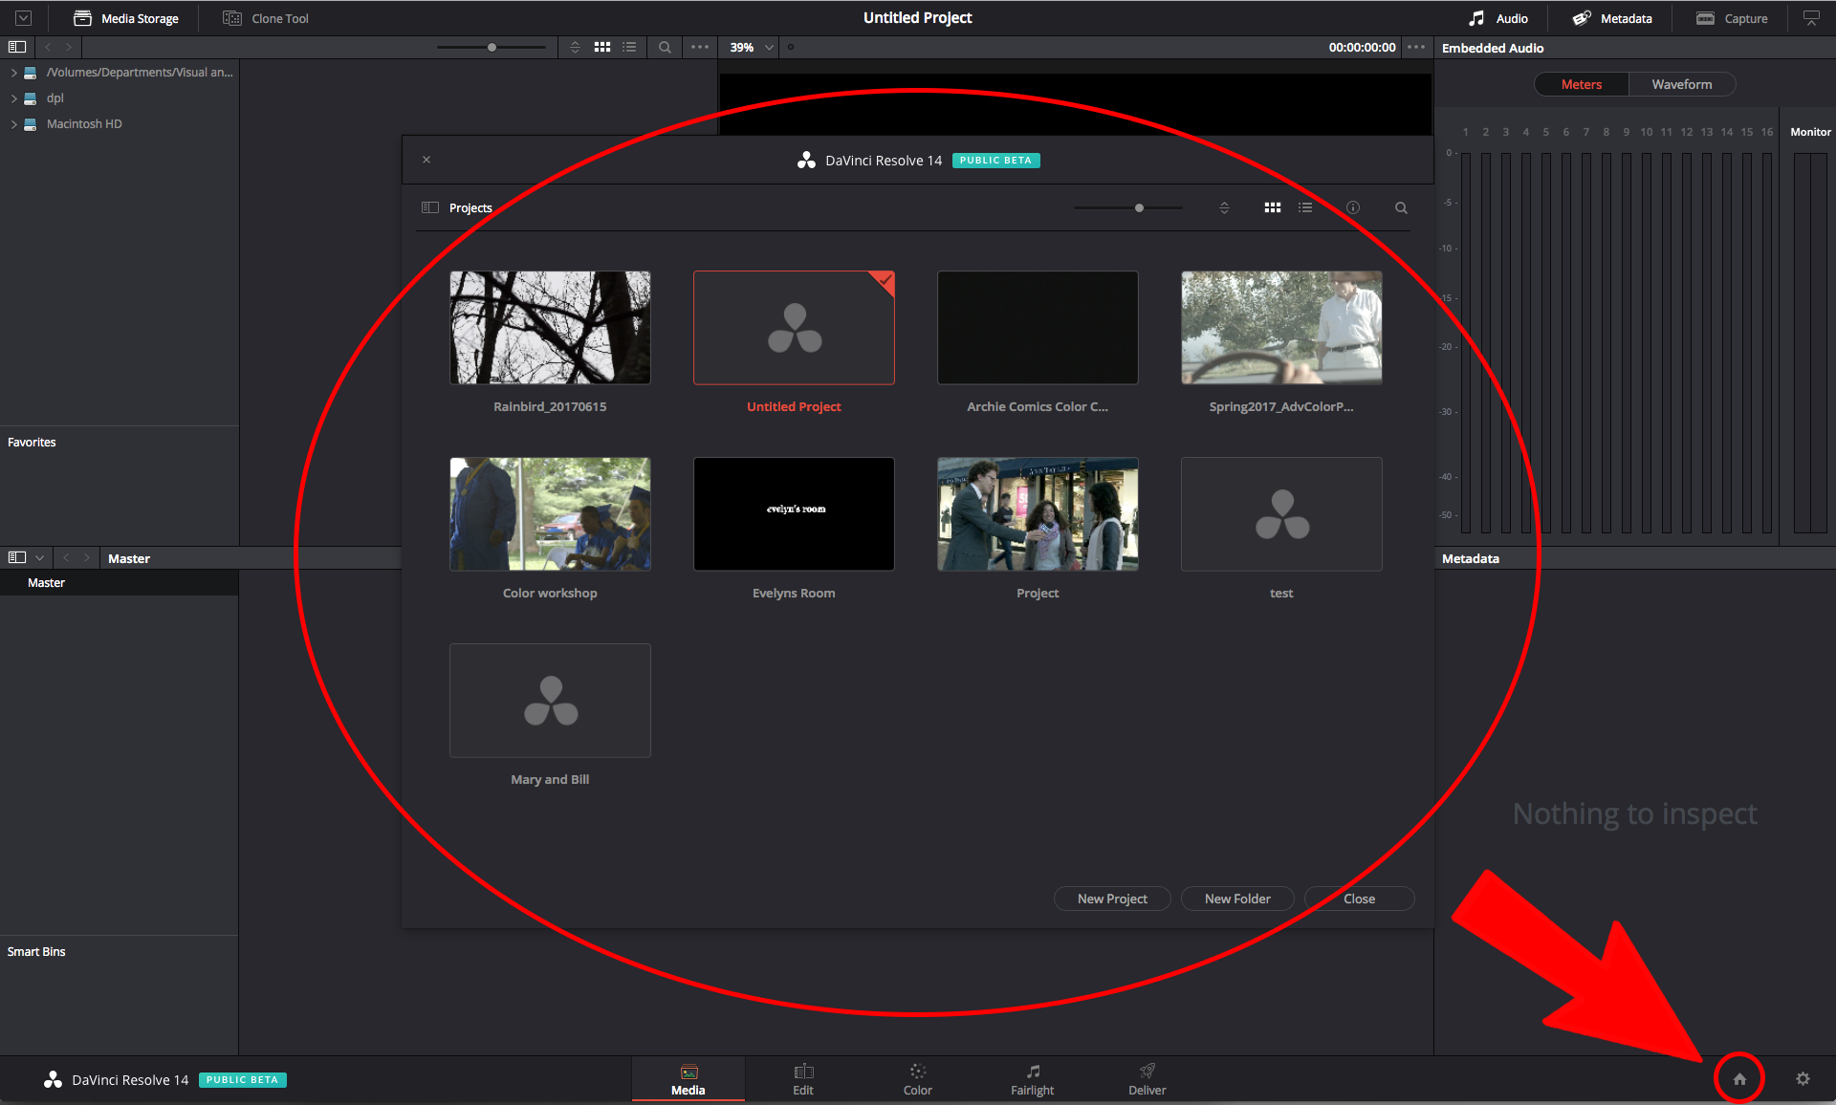Switch to the Color page

tap(917, 1079)
